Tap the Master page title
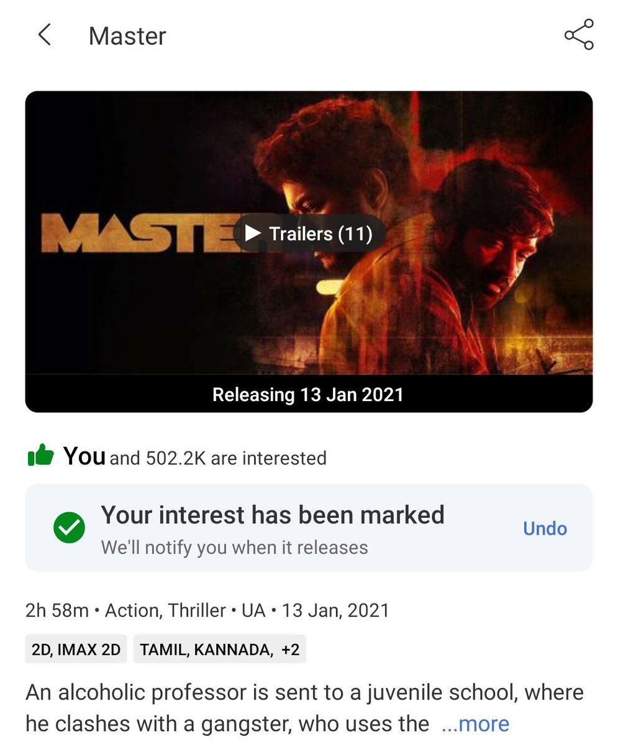618x745 pixels. click(127, 36)
